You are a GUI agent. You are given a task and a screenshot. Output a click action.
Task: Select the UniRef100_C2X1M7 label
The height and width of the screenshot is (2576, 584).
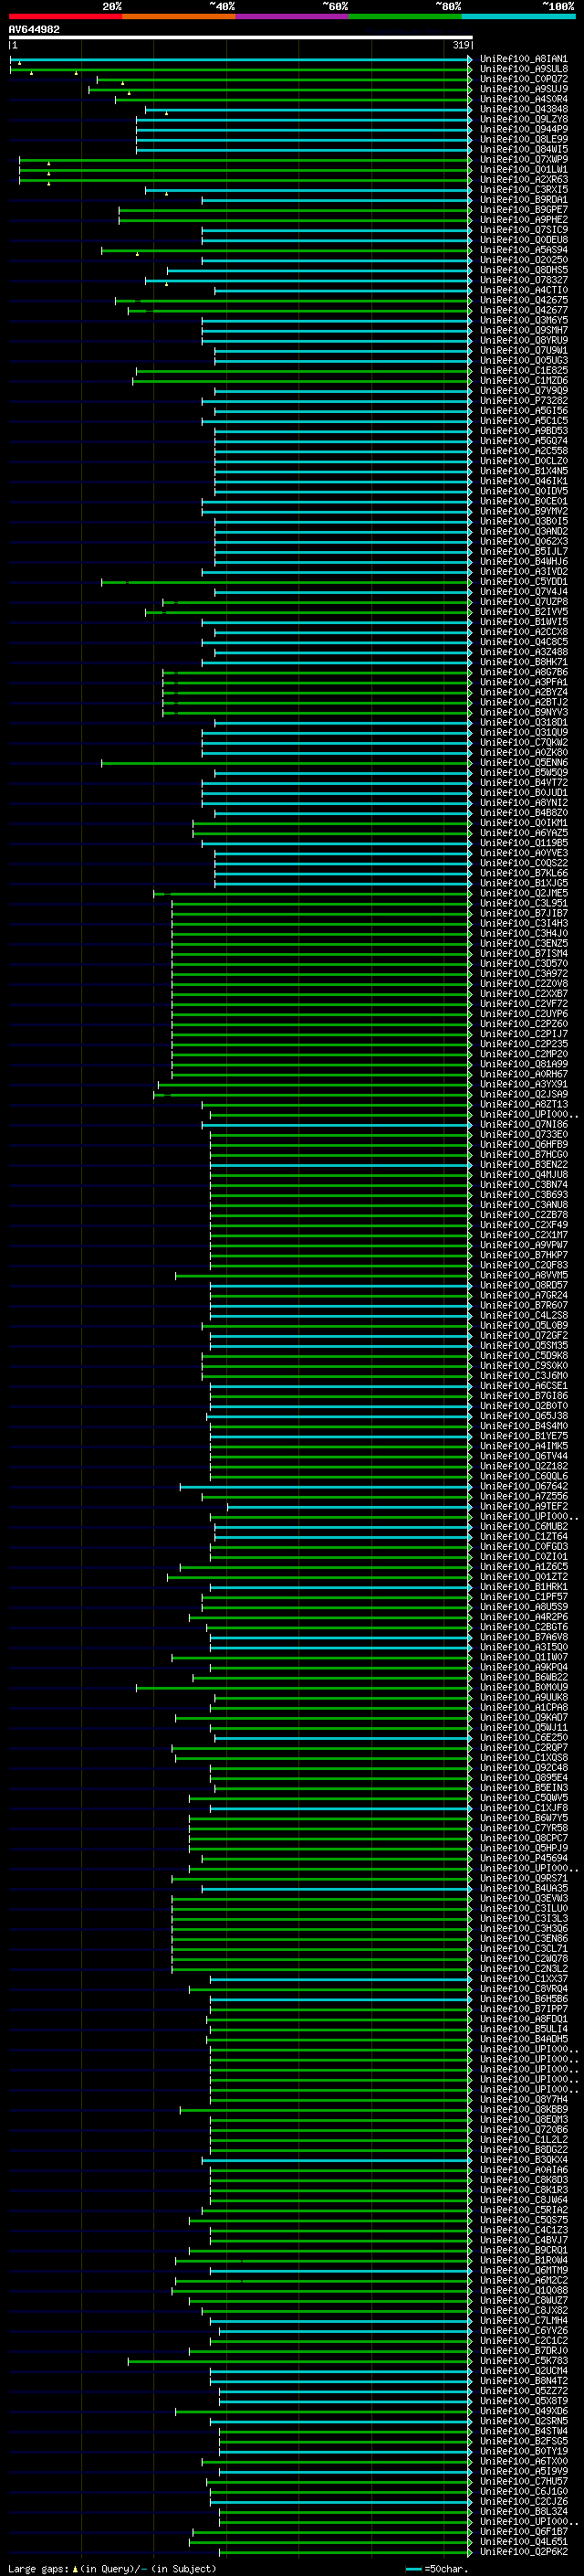[x=523, y=1235]
